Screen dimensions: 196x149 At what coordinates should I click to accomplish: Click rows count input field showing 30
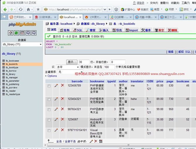tap(84, 62)
